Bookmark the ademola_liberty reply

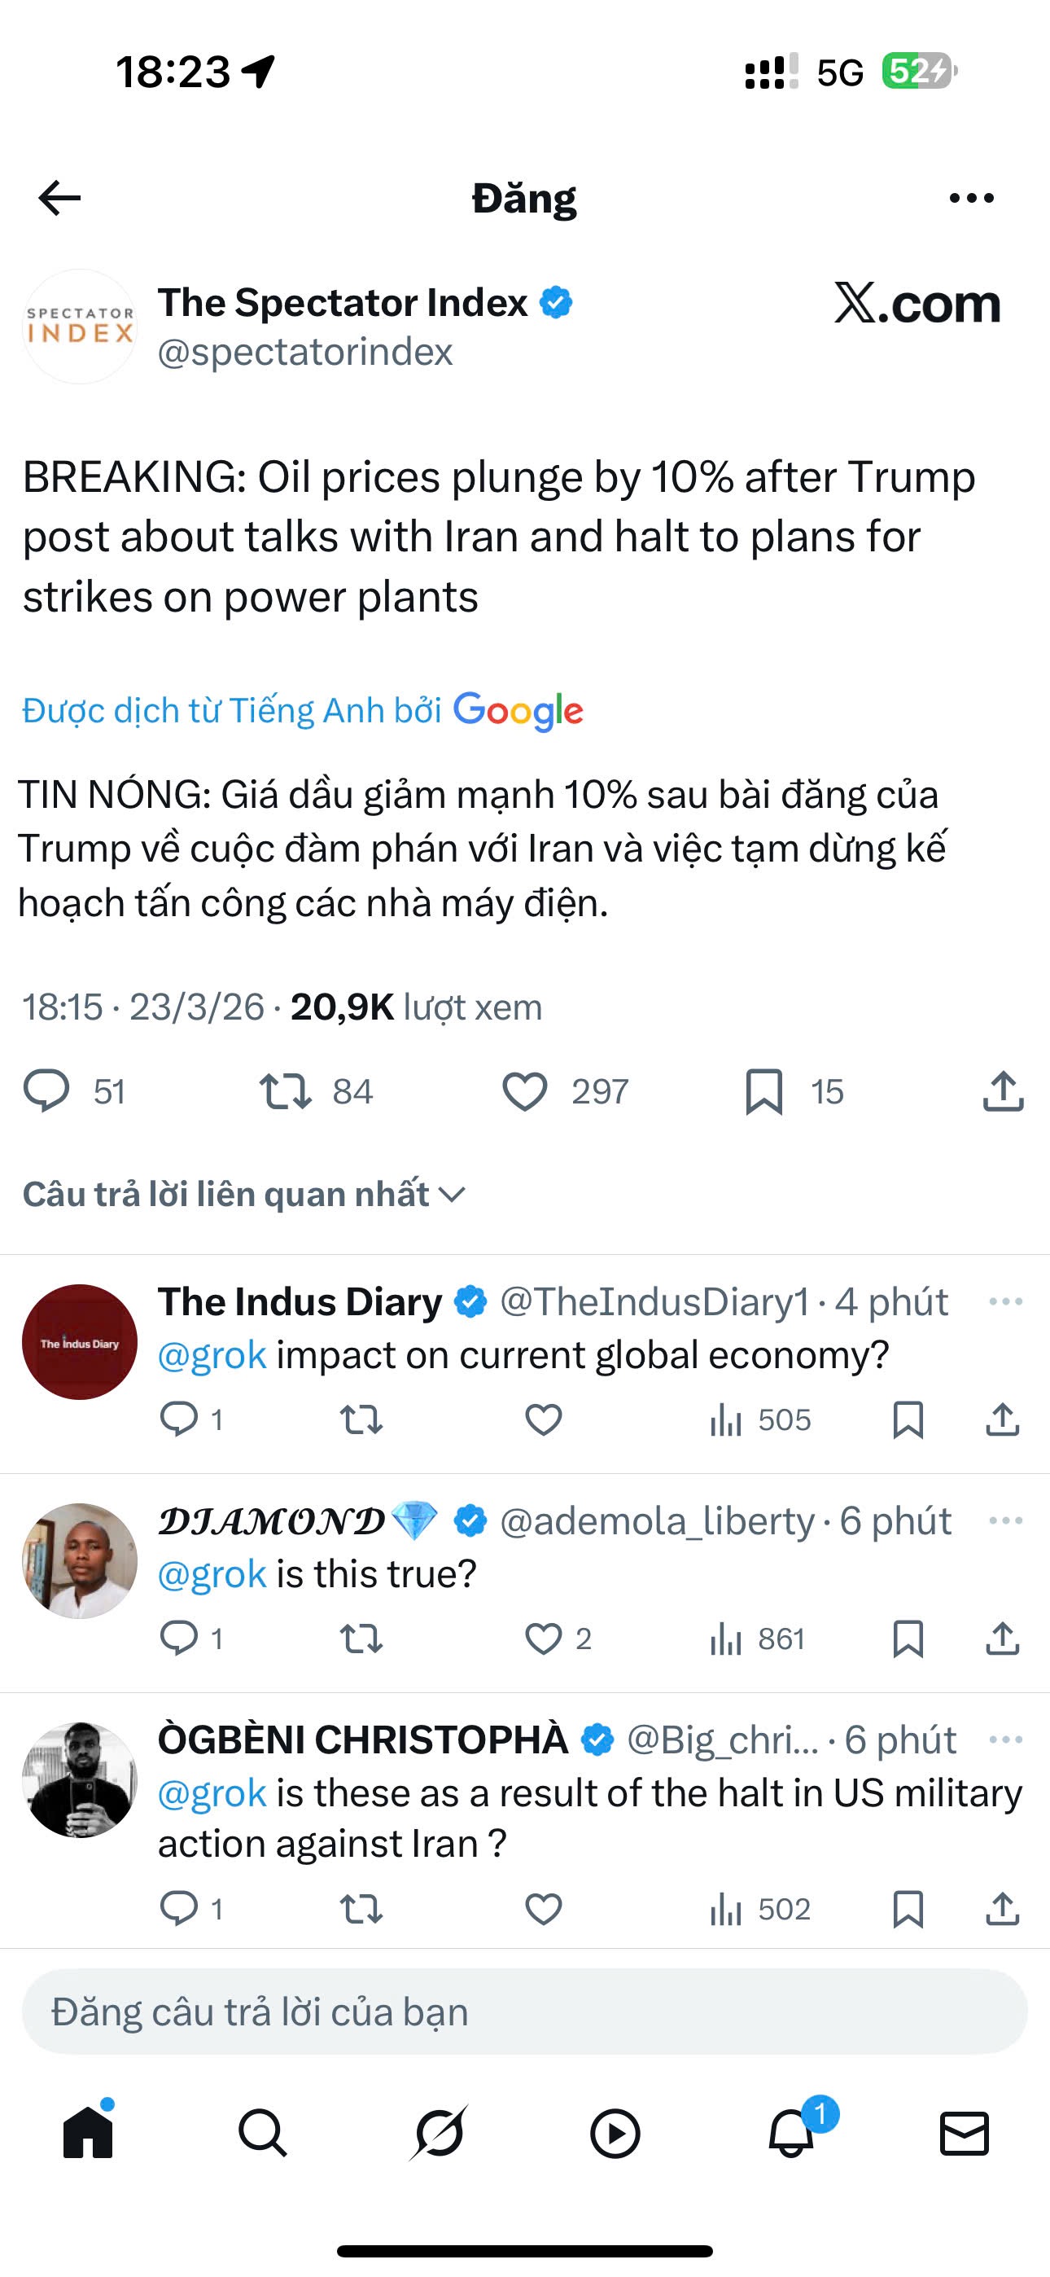coord(908,1639)
